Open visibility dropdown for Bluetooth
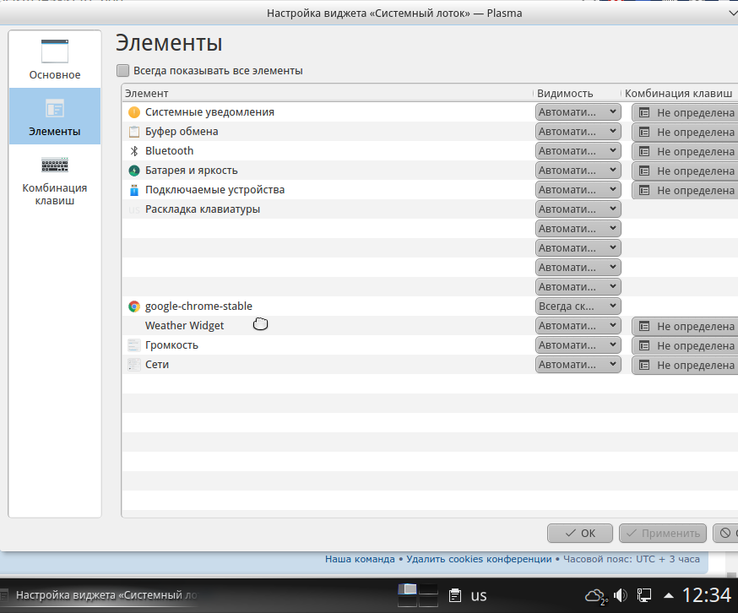Viewport: 738px width, 613px height. [578, 150]
